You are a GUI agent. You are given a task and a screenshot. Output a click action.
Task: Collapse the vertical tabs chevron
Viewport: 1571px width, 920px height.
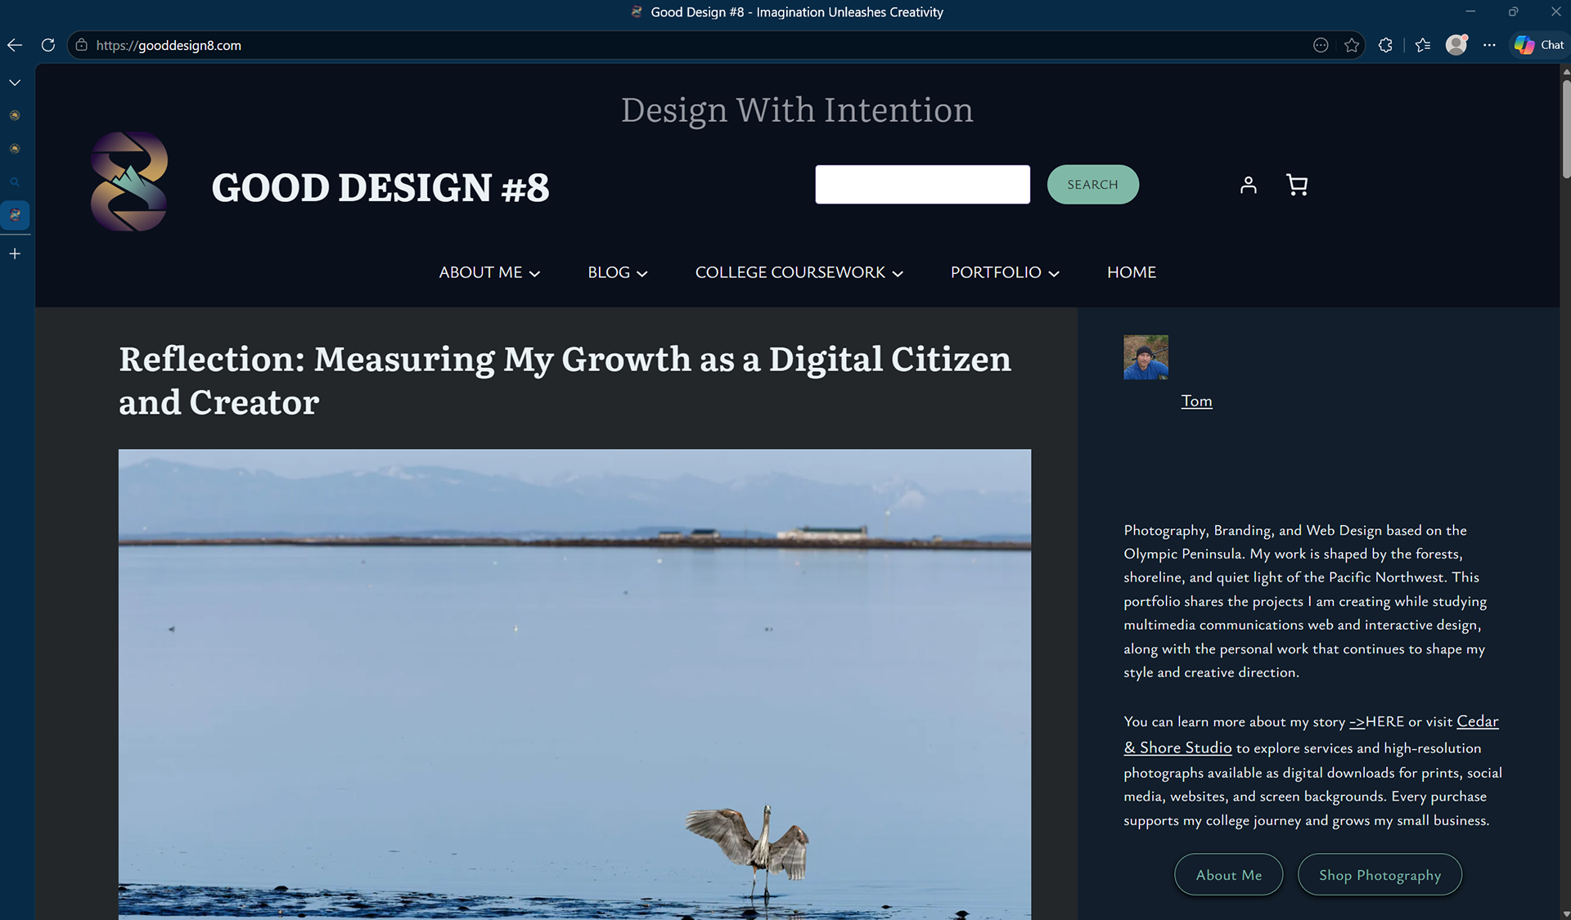[15, 83]
